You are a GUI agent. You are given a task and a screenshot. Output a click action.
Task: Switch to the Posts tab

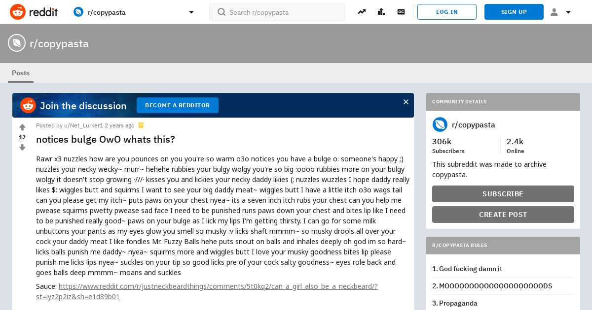tap(21, 73)
